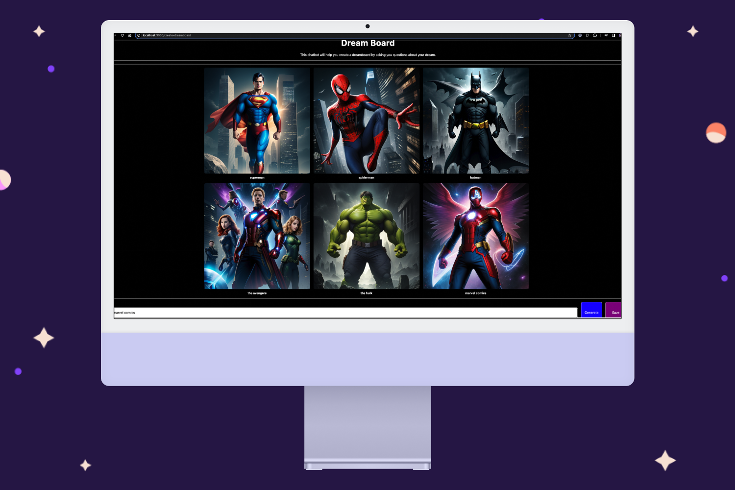
Task: Click the chatbot description subtitle text
Action: coord(368,55)
